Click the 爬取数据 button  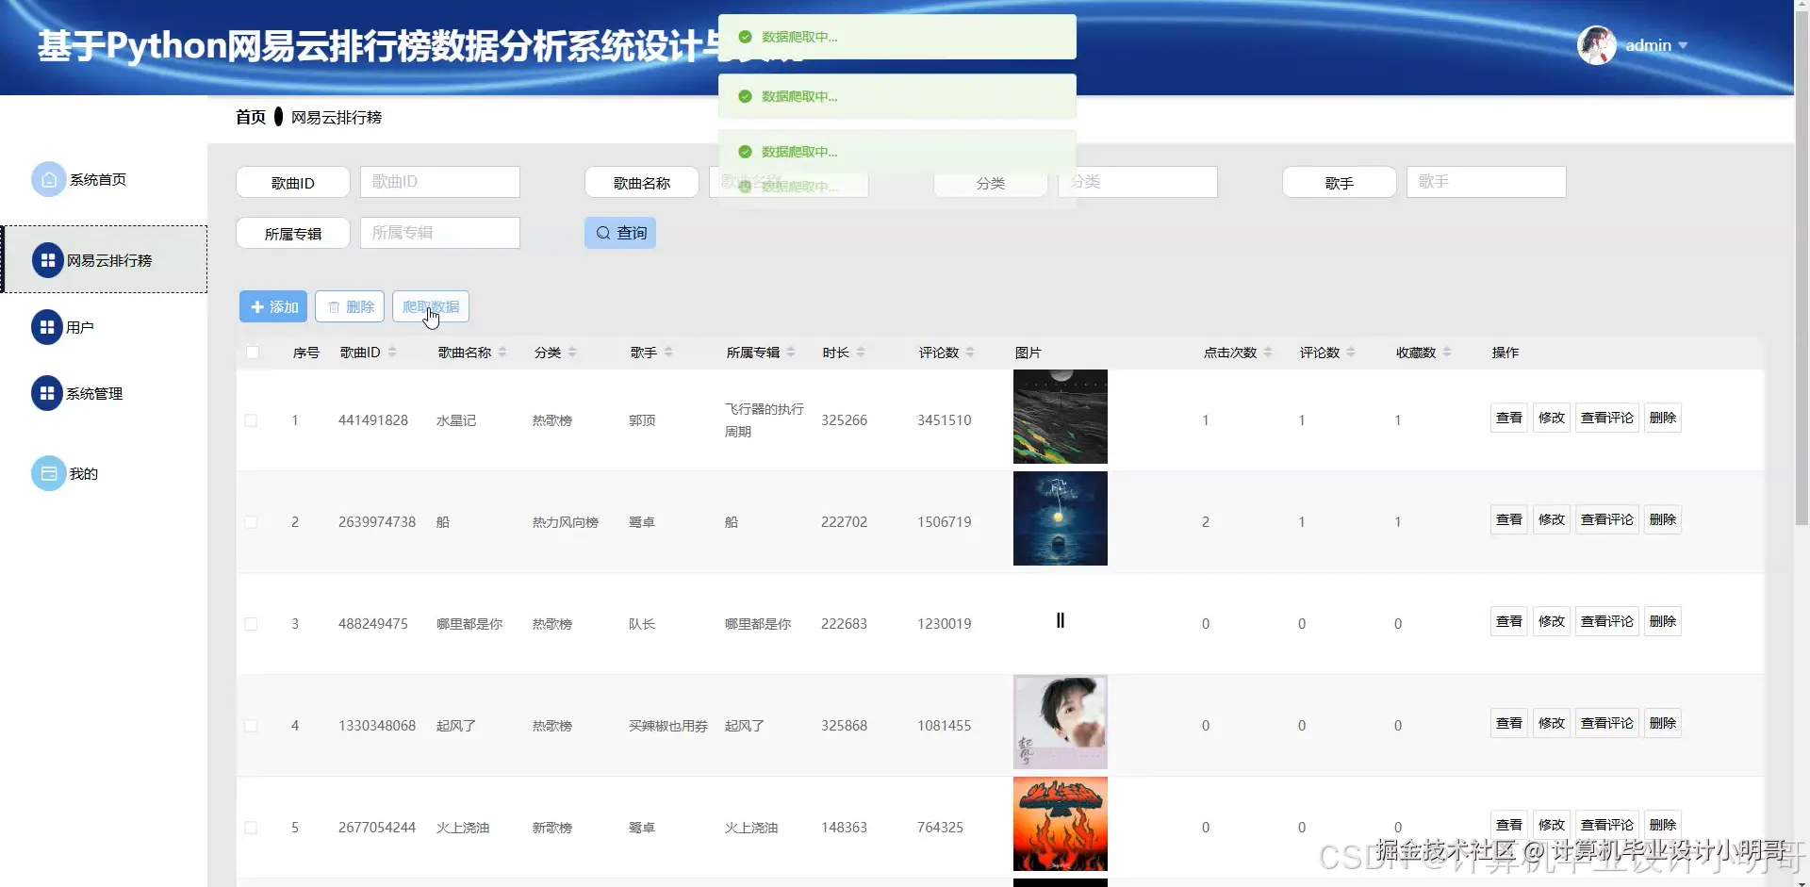(431, 306)
